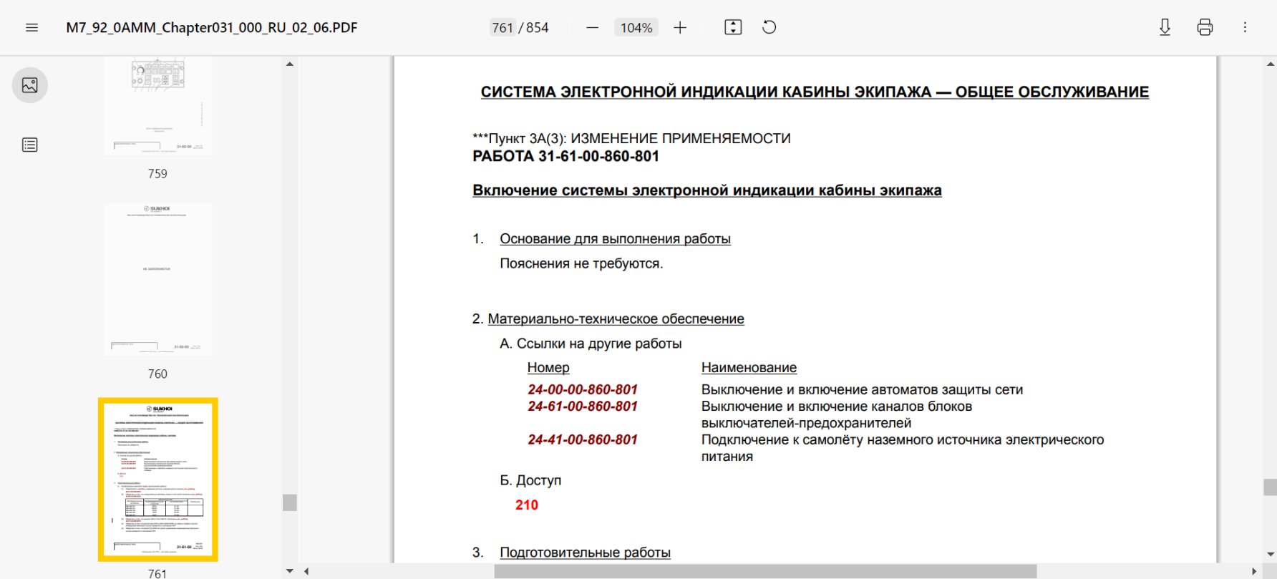This screenshot has height=579, width=1277.
Task: Click the document vertical scroll up arrow
Action: point(1271,64)
